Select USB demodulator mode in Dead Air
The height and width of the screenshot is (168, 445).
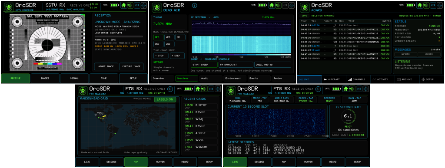point(158,44)
